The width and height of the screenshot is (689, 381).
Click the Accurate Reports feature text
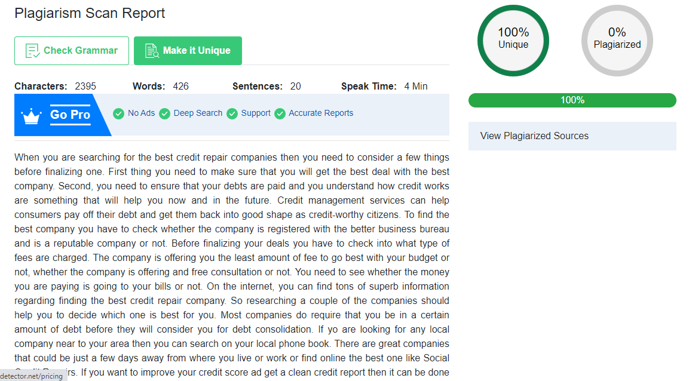321,113
